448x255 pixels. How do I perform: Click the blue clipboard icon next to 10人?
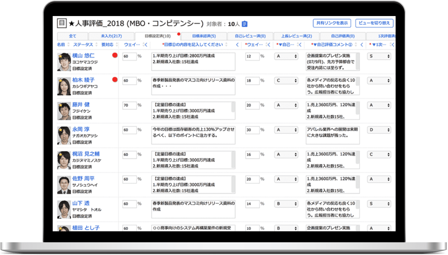[244, 24]
